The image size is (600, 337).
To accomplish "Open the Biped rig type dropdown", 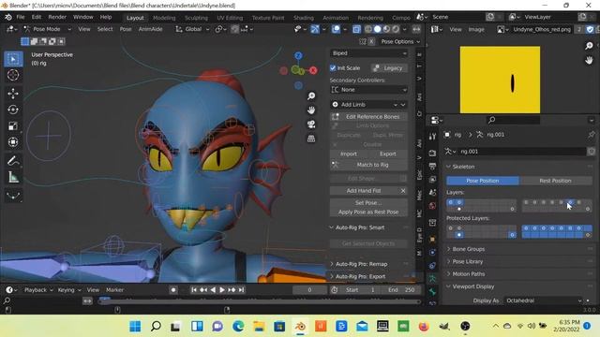I will click(368, 53).
